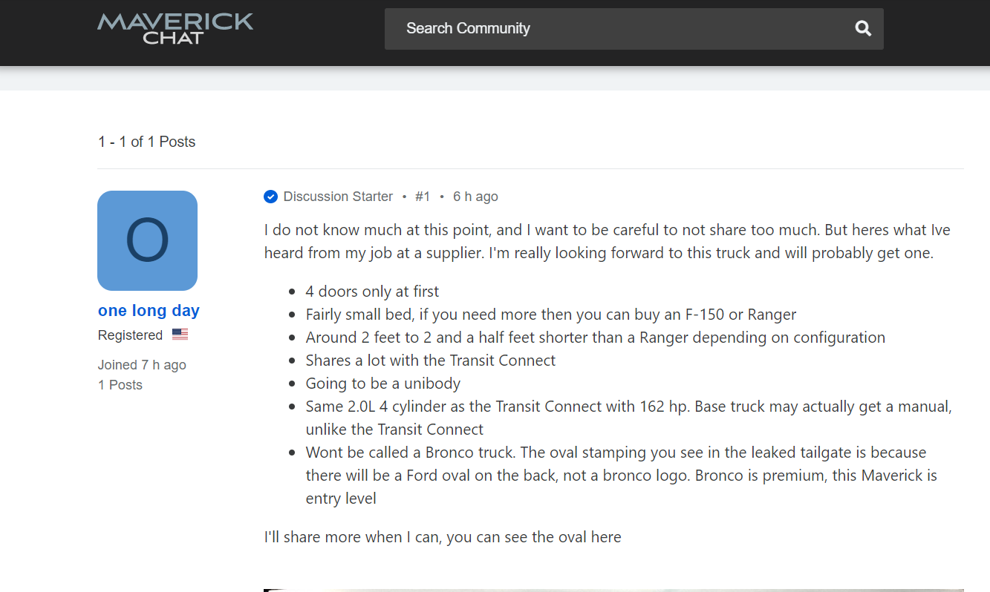Screen dimensions: 990x592
Task: Click the magnifying glass search icon
Action: coord(862,28)
